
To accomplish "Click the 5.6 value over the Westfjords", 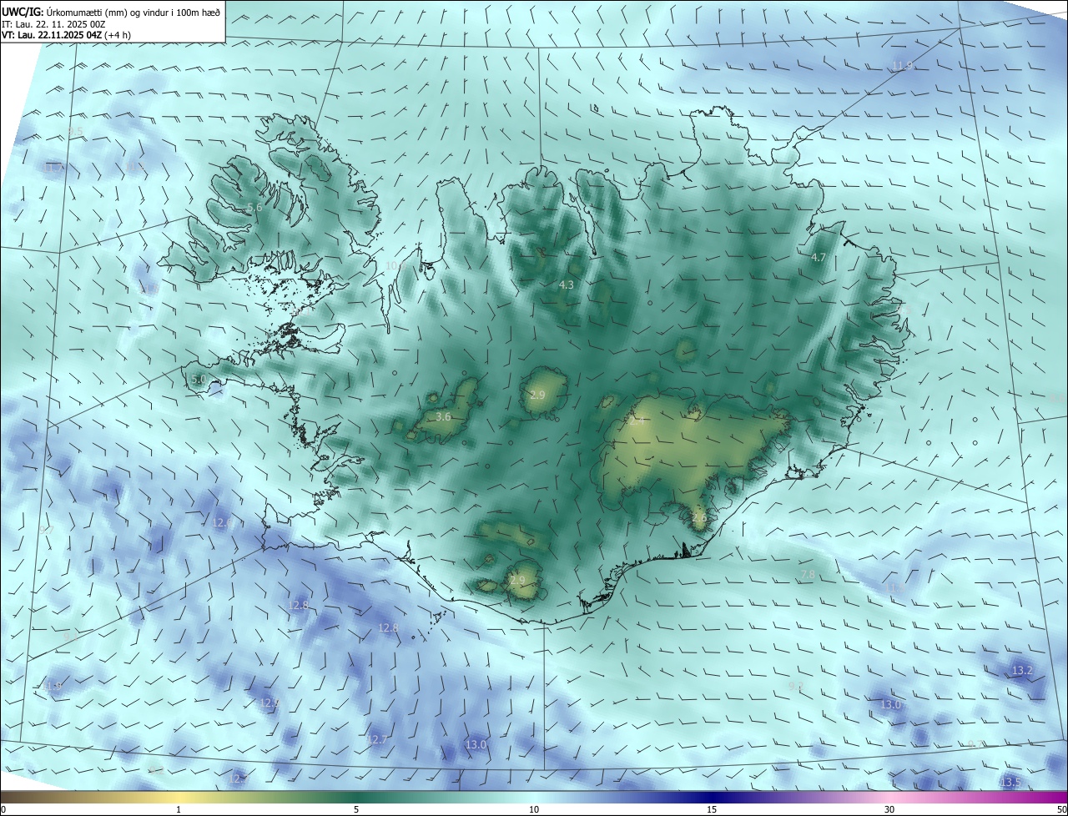I will pos(254,207).
